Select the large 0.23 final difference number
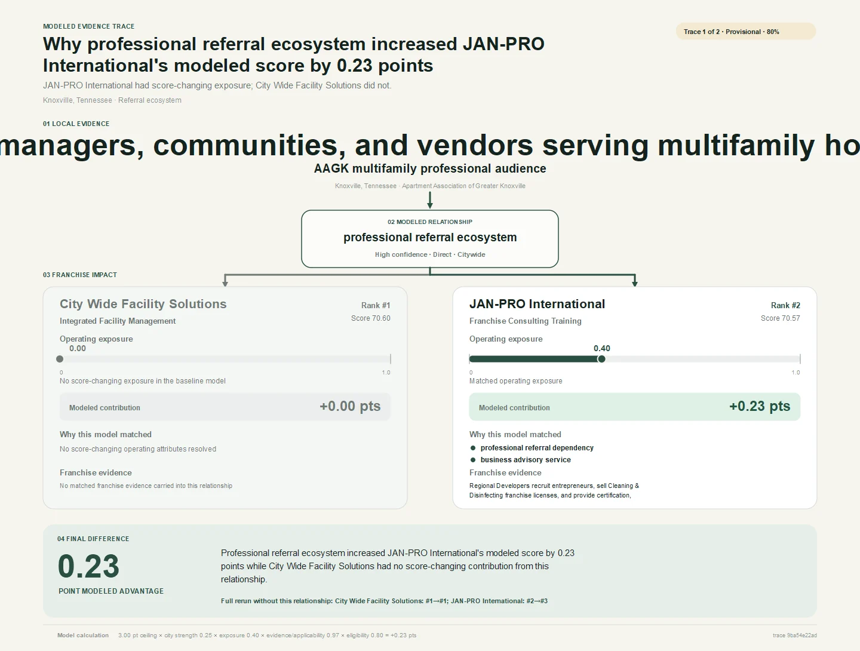Image resolution: width=860 pixels, height=651 pixels. [88, 566]
